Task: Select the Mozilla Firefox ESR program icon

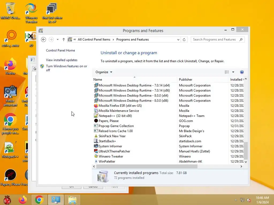Action: (x=96, y=106)
